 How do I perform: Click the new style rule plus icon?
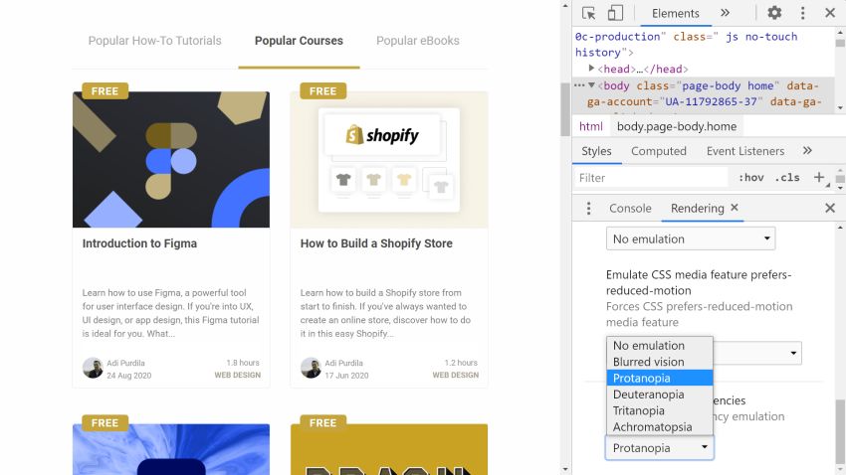point(819,177)
